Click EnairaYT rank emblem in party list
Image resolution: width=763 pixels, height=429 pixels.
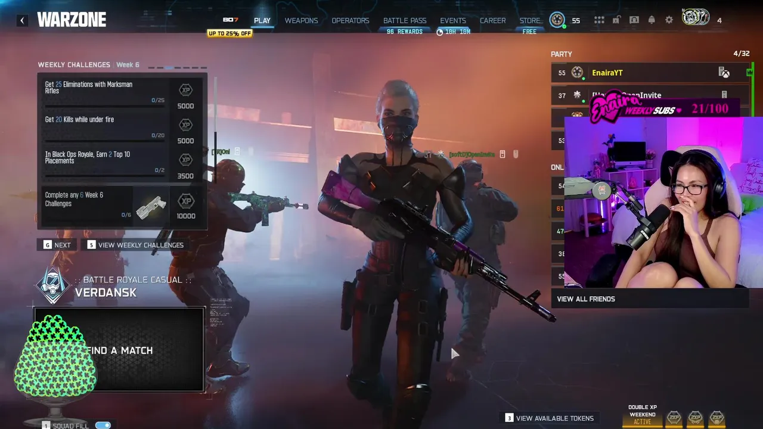pos(577,73)
